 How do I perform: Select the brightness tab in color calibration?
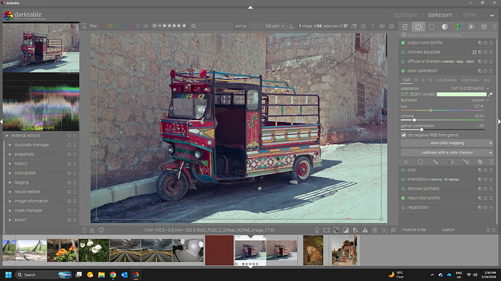[470, 80]
